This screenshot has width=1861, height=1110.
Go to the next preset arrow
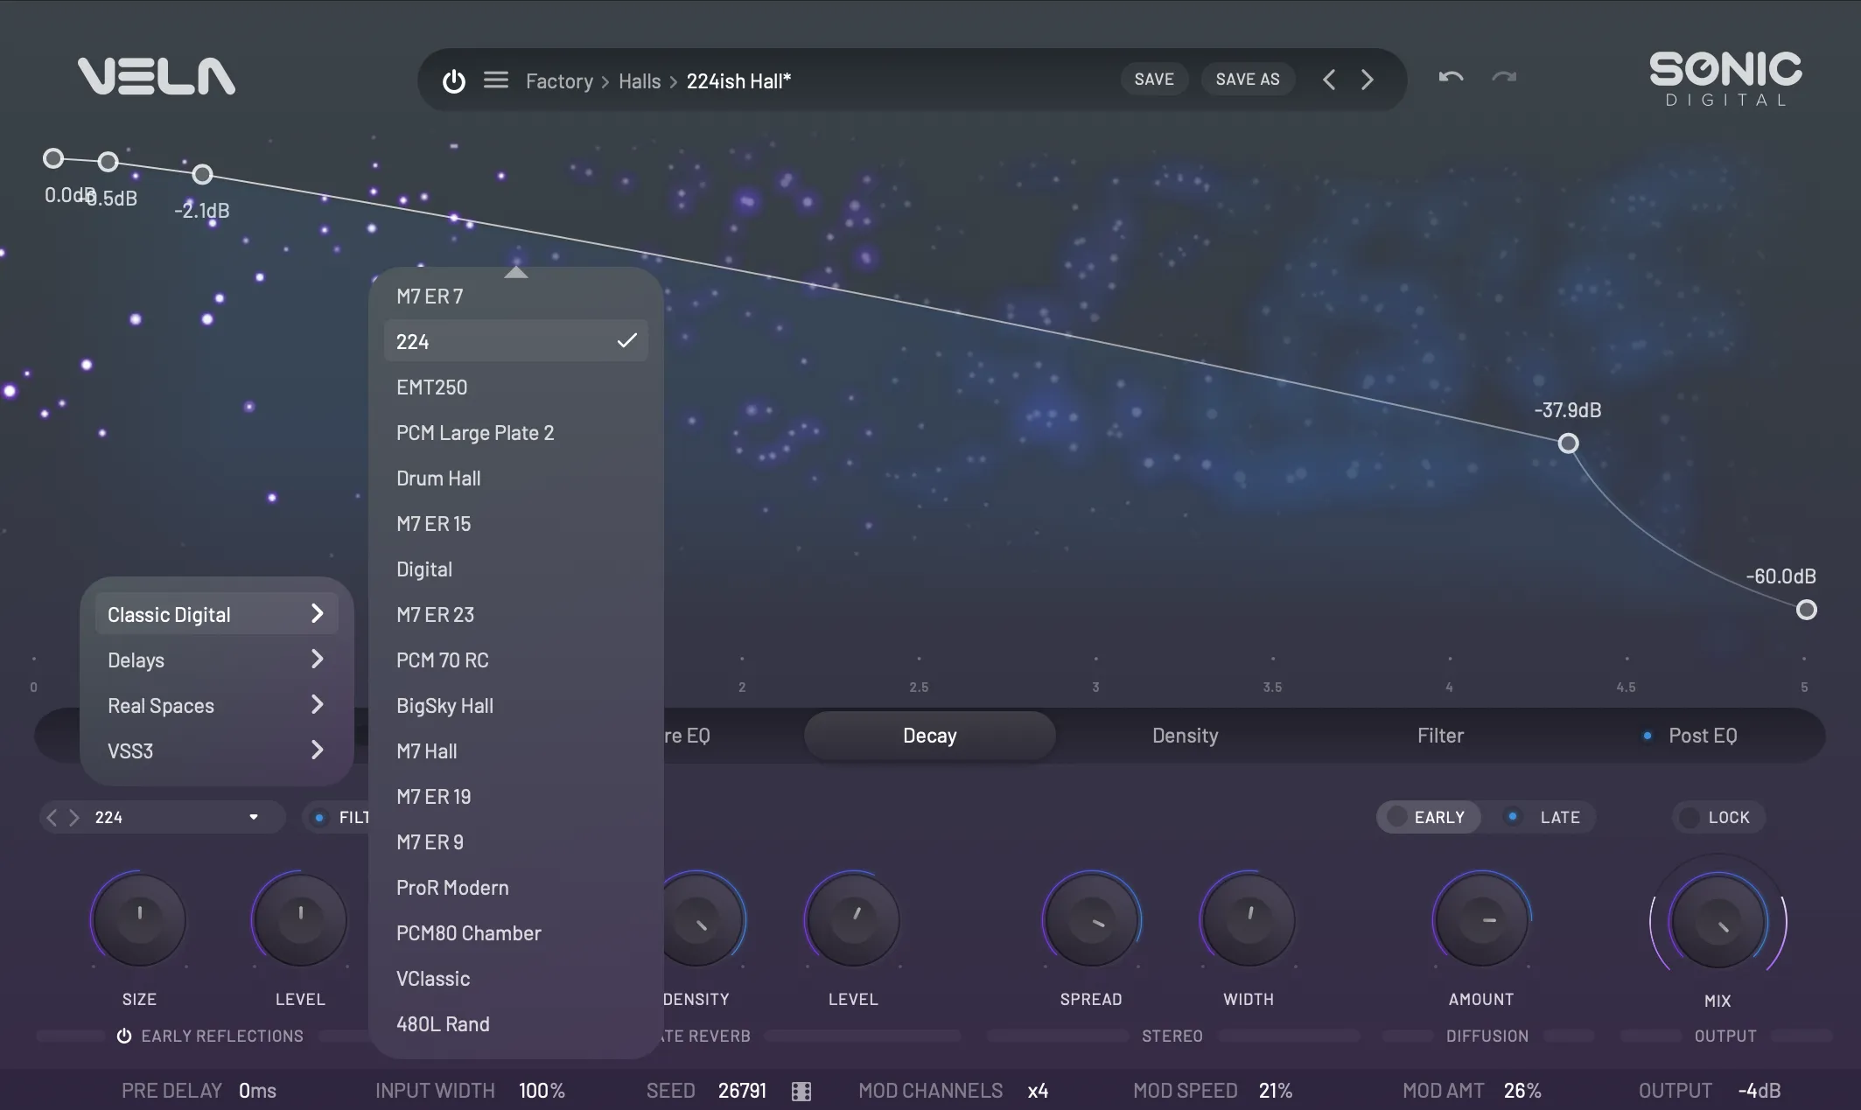(1368, 80)
